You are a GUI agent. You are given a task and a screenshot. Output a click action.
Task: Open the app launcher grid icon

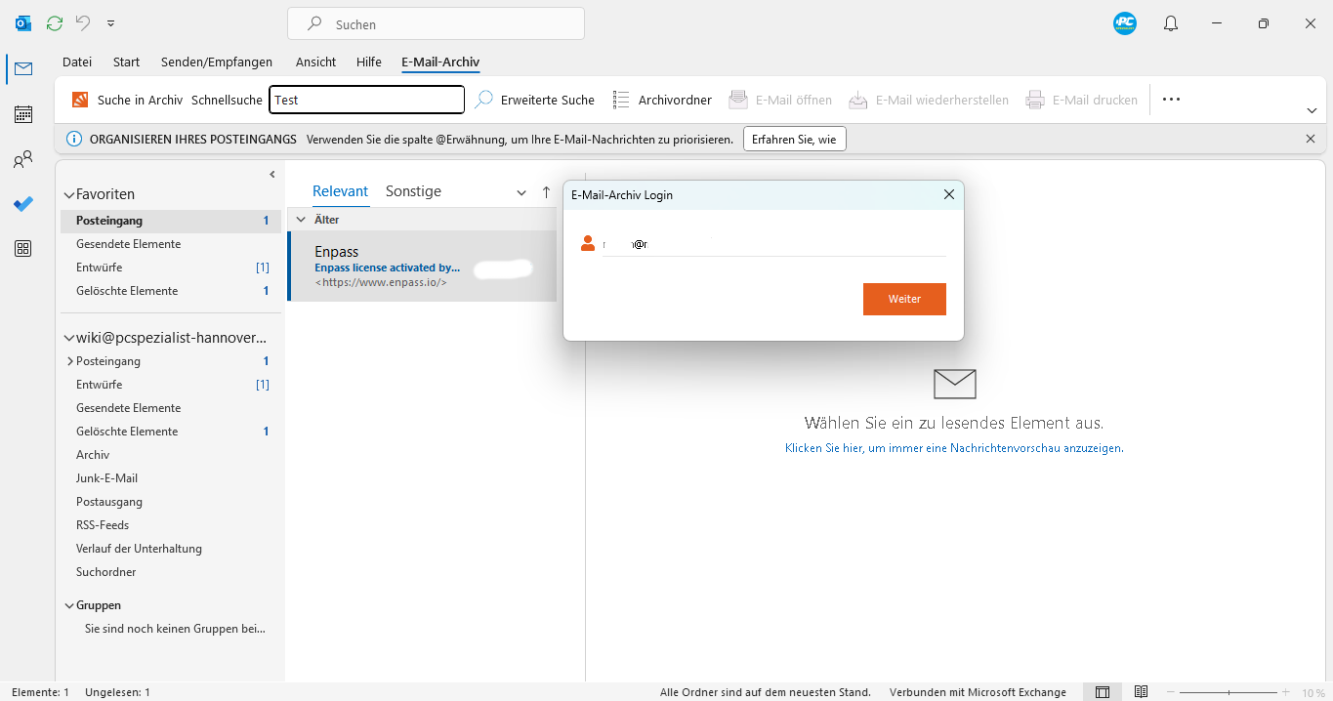pos(22,249)
